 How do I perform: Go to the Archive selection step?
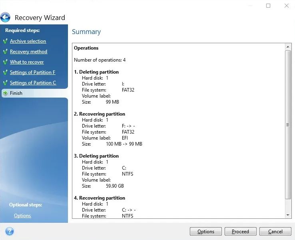click(28, 41)
